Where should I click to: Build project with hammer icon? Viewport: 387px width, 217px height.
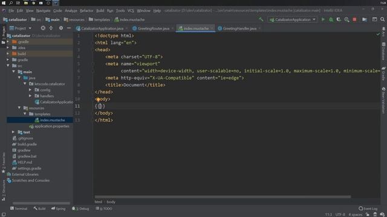[x=261, y=19]
